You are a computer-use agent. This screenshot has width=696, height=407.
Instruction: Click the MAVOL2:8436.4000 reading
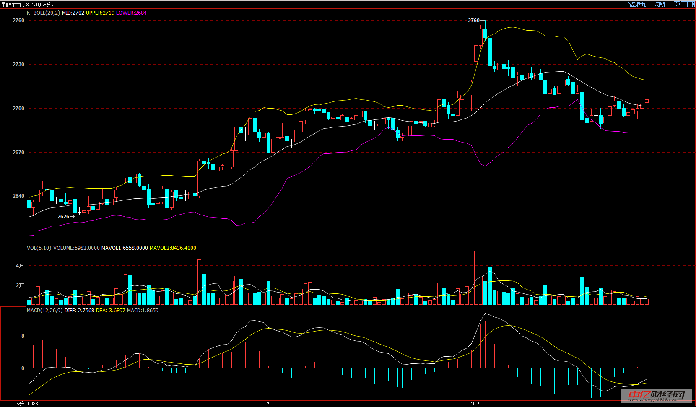coord(173,248)
